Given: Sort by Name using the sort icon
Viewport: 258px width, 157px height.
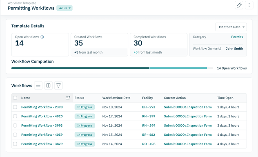Looking at the screenshot, I should click(x=68, y=98).
